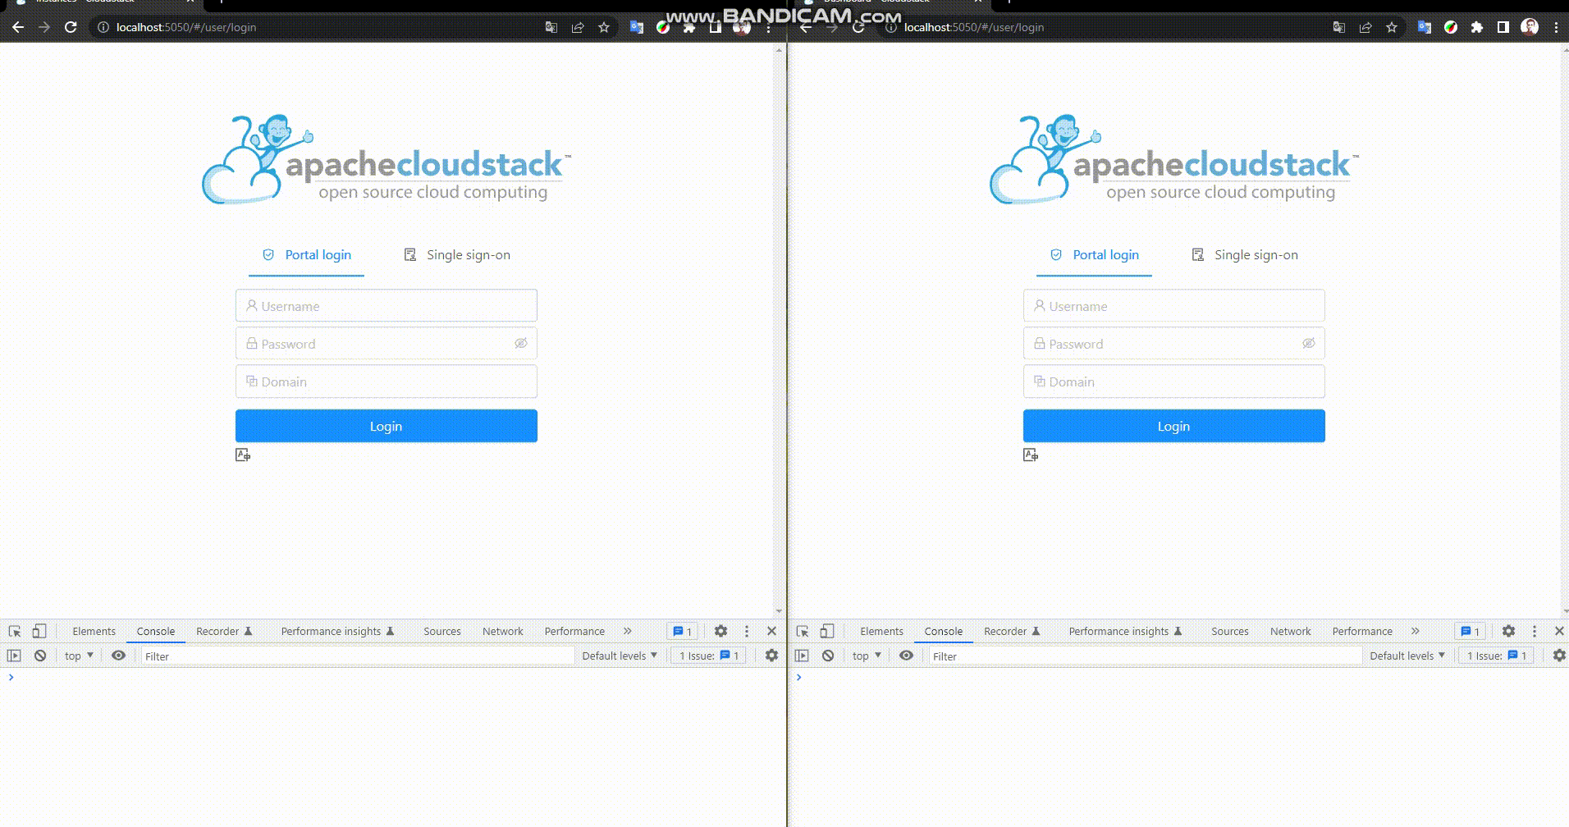Show console sidebar in right DevTools
The height and width of the screenshot is (827, 1569).
pos(802,656)
